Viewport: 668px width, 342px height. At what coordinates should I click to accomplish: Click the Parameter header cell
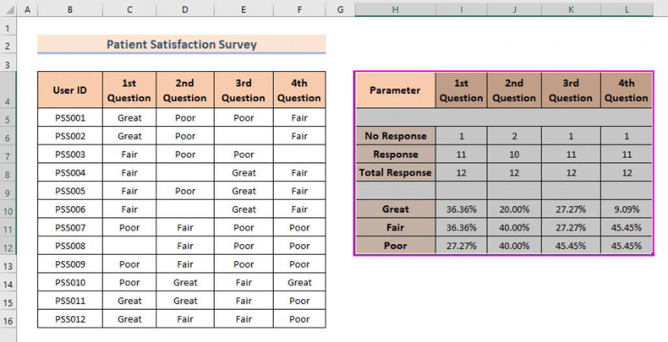coord(395,90)
